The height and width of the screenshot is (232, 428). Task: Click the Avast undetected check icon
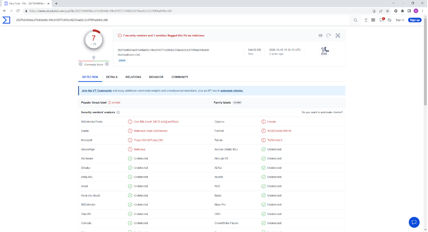[130, 186]
